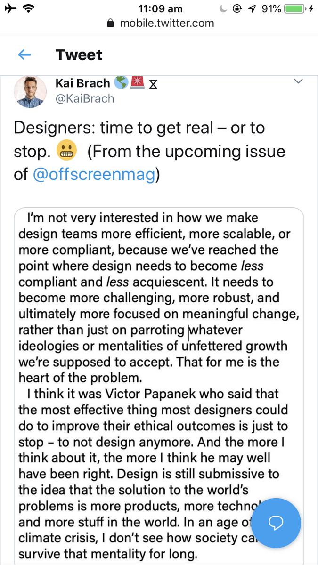
Task: Tap the battery icon in status bar
Action: click(x=295, y=8)
